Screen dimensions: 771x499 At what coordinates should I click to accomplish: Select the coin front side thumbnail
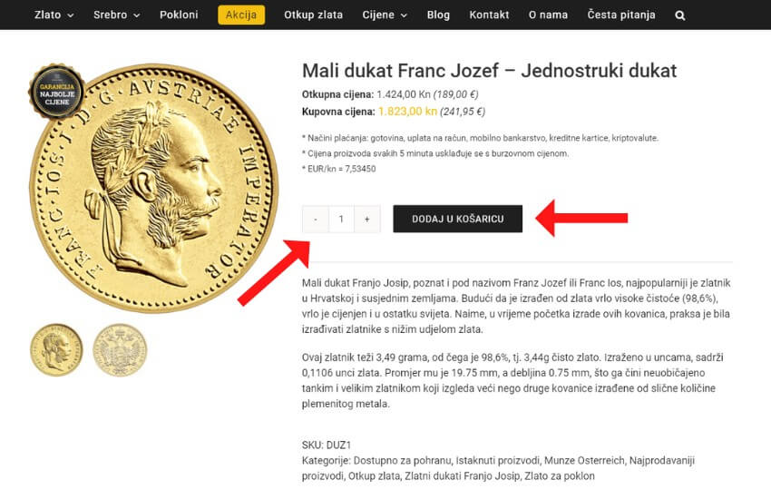[56, 350]
